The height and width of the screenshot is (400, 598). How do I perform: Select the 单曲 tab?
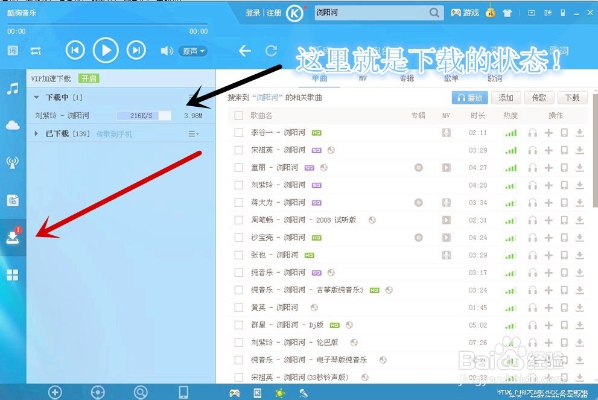click(319, 78)
